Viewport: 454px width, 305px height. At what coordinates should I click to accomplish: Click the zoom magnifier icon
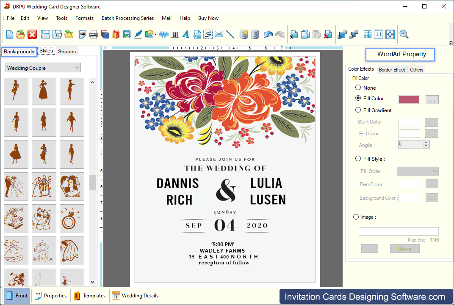[x=404, y=34]
